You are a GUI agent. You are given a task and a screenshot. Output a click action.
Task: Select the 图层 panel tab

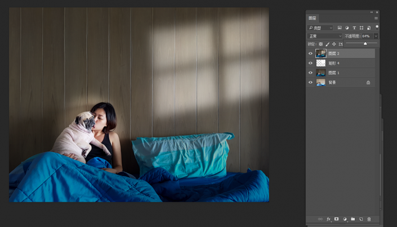point(313,18)
